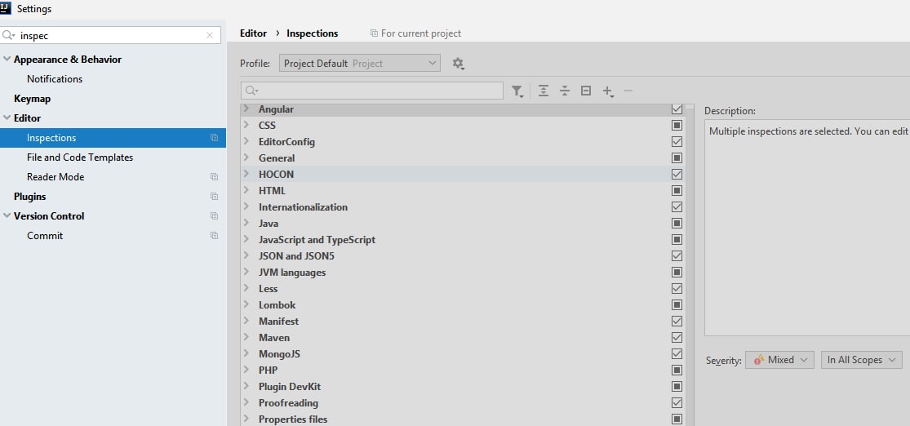Click the Expand All toolbar icon
The width and height of the screenshot is (910, 426).
coord(544,91)
